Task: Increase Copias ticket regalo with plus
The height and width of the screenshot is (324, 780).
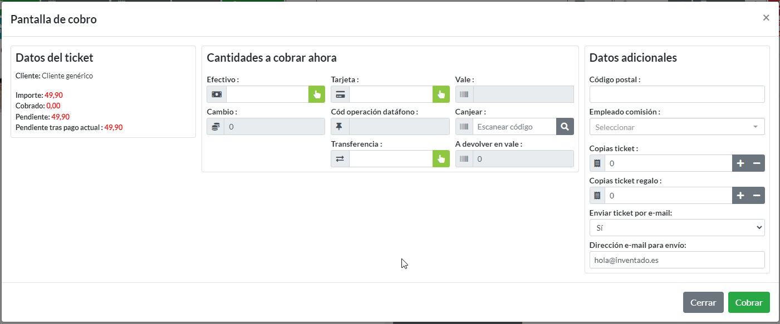Action: click(x=740, y=196)
